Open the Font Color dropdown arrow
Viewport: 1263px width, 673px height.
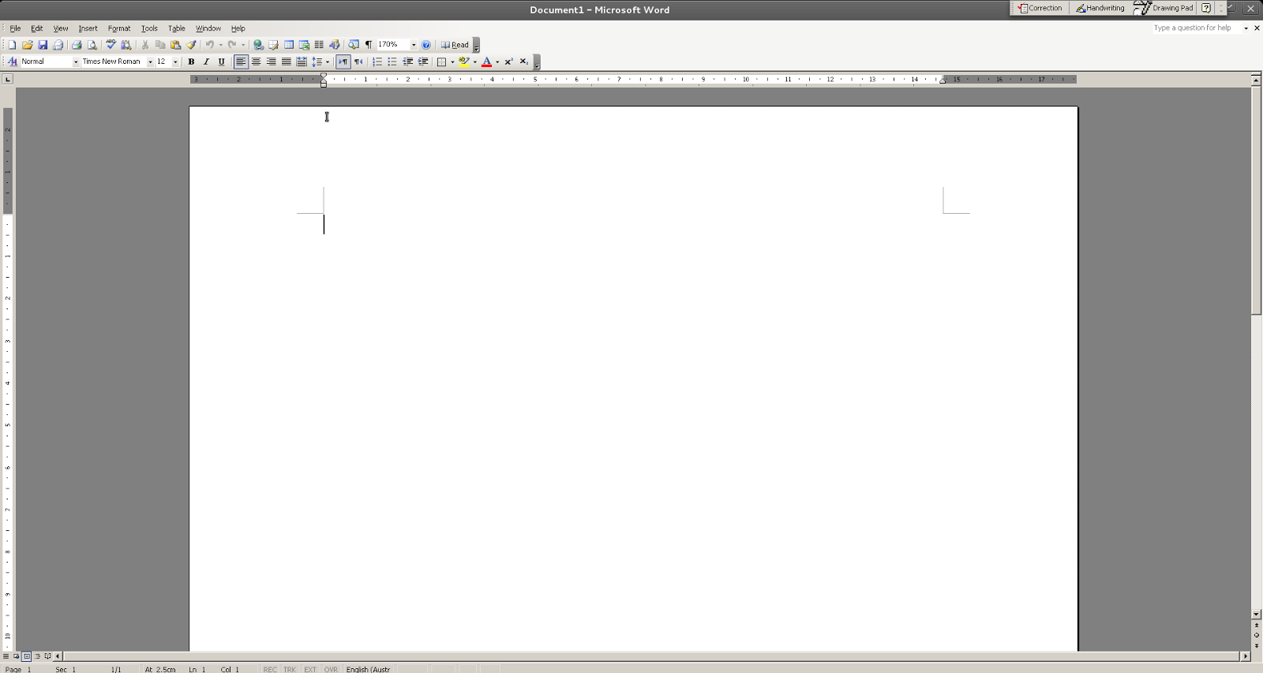pyautogui.click(x=497, y=62)
